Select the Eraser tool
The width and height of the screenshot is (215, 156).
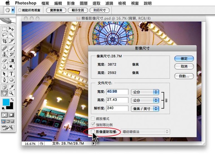point(4,61)
